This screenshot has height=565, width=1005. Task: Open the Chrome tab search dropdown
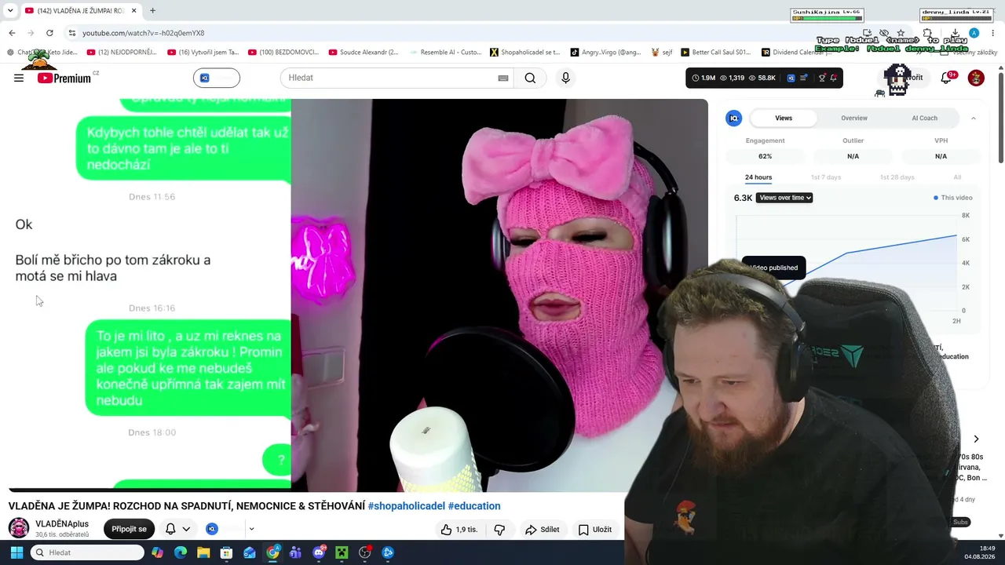pyautogui.click(x=10, y=11)
